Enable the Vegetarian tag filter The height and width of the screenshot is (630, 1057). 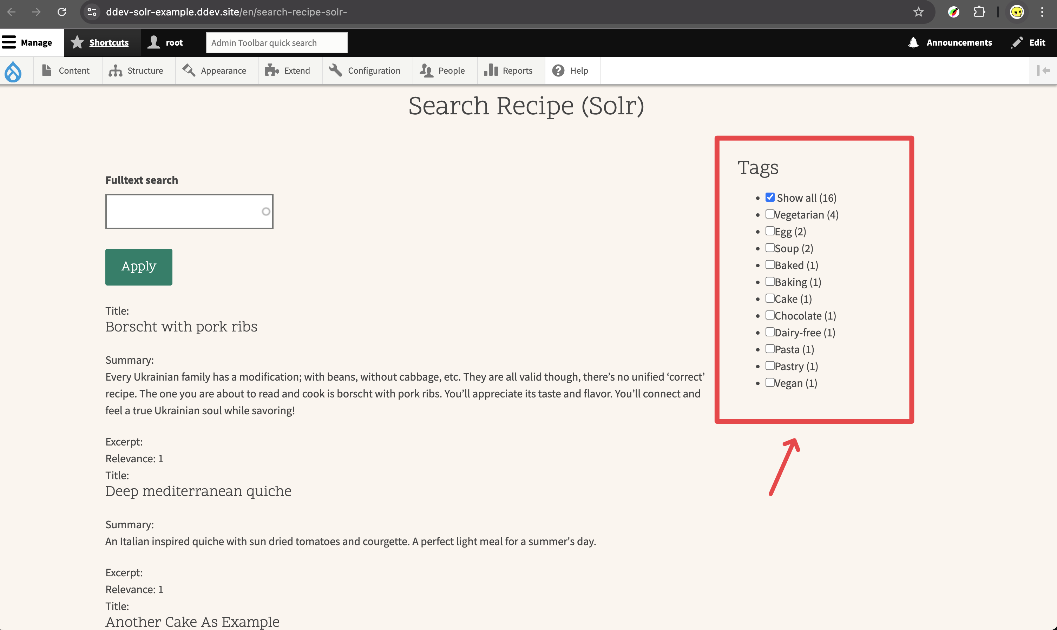pos(770,214)
